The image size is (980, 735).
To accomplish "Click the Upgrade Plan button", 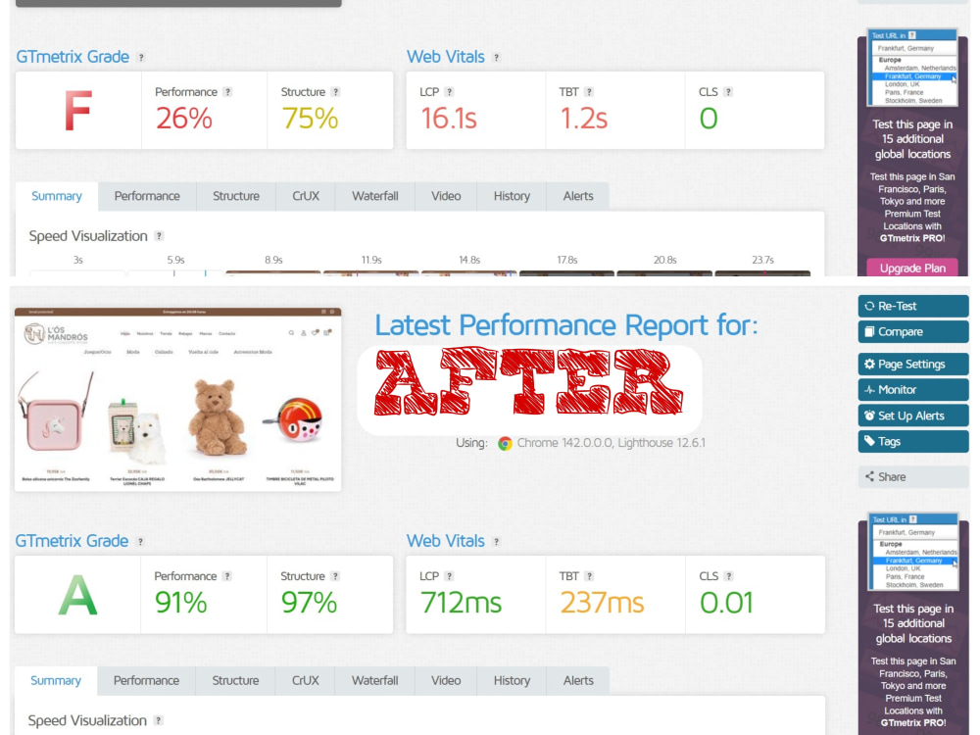I will 912,269.
